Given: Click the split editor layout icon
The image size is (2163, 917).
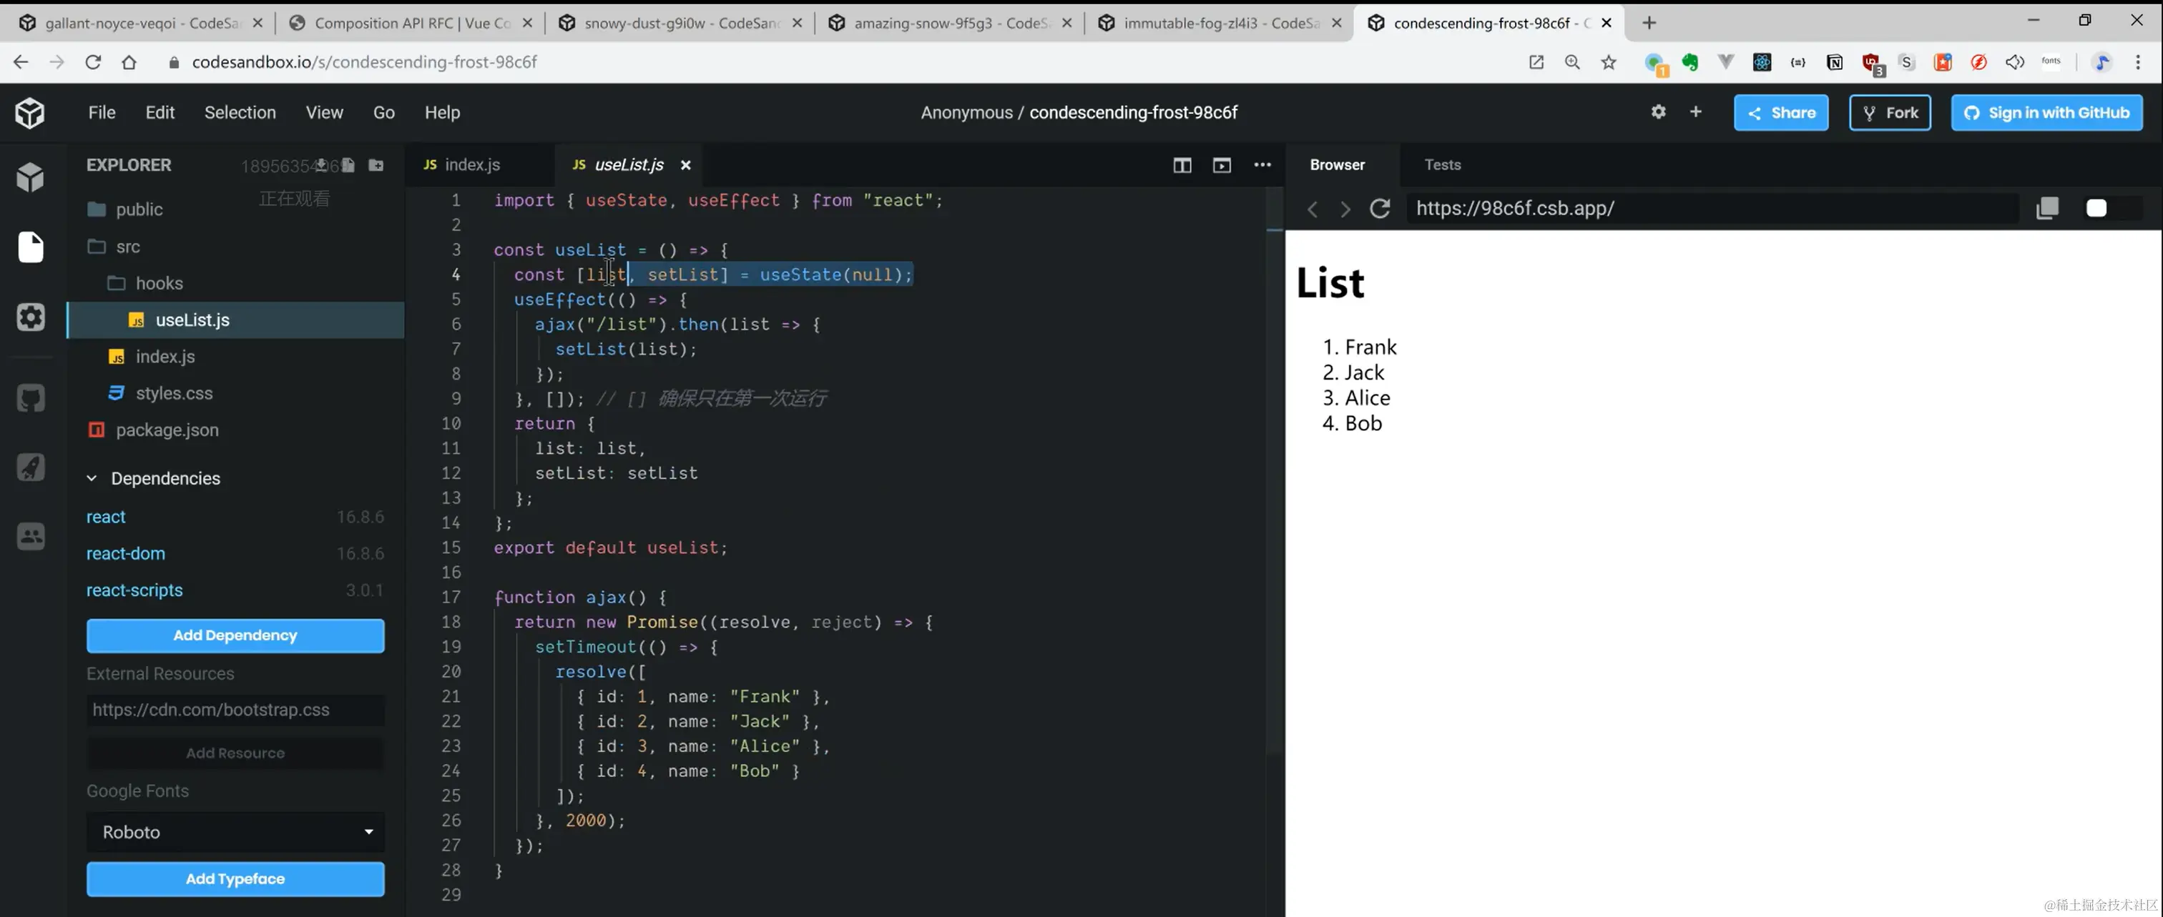Looking at the screenshot, I should 1182,165.
